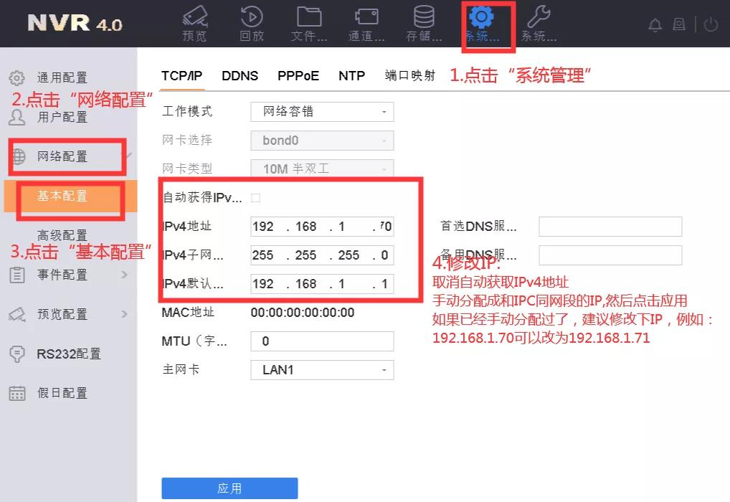Open the 工作模式 dropdown showing 网络容错
Viewport: 730px width, 502px height.
[x=321, y=111]
